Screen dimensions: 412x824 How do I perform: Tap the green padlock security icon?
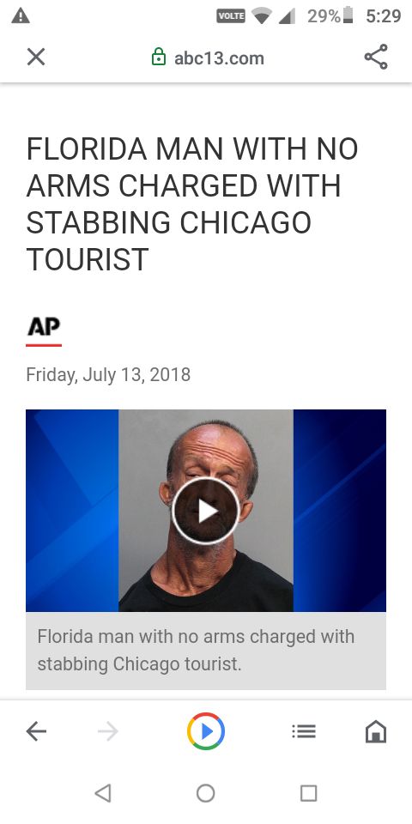click(x=158, y=57)
